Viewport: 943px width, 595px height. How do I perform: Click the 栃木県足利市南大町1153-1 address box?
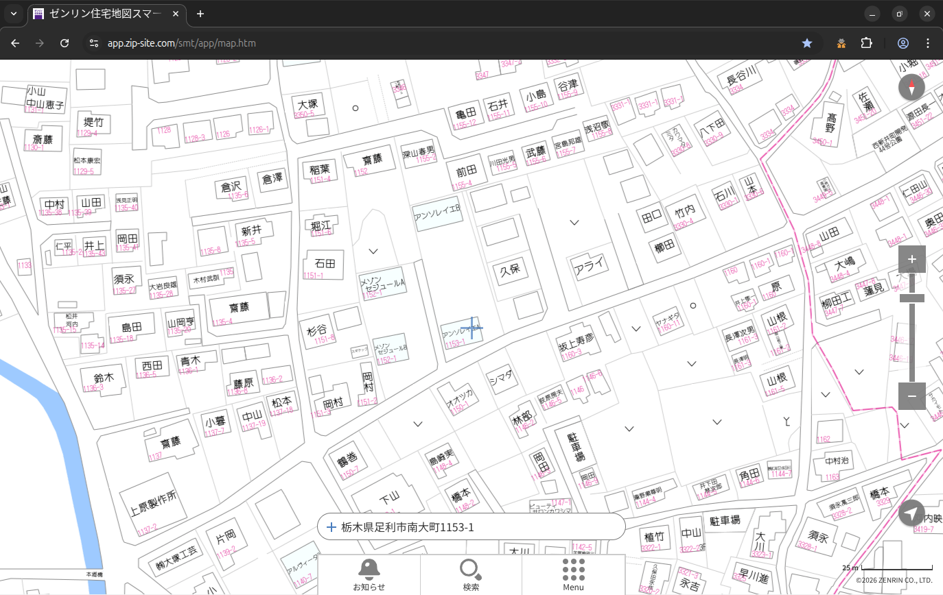pyautogui.click(x=471, y=527)
